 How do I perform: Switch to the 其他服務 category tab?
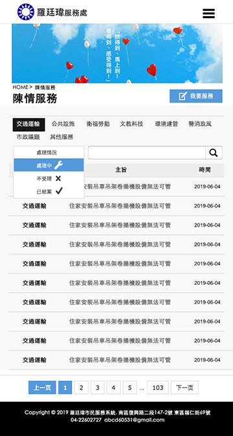point(61,137)
